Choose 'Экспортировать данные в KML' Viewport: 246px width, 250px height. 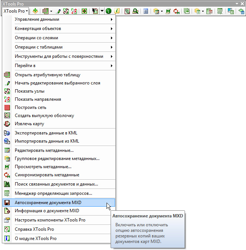(59, 133)
